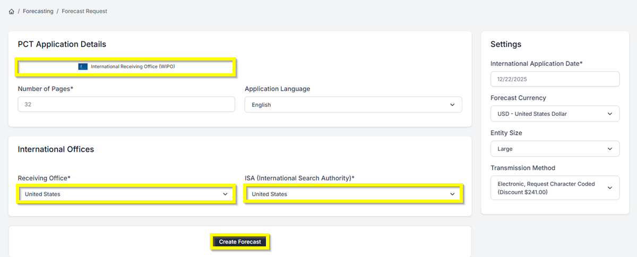Click the Transmission Method chevron arrow
Viewport: 637px width, 257px height.
[610, 188]
